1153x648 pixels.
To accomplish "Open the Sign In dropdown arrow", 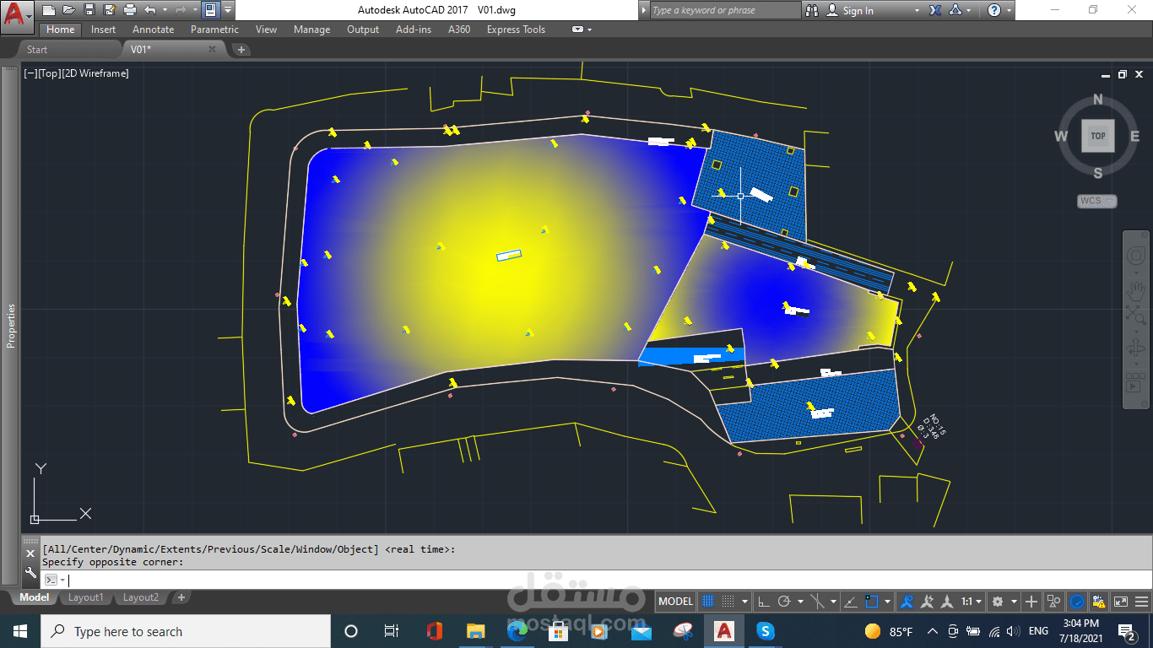I will click(x=917, y=10).
